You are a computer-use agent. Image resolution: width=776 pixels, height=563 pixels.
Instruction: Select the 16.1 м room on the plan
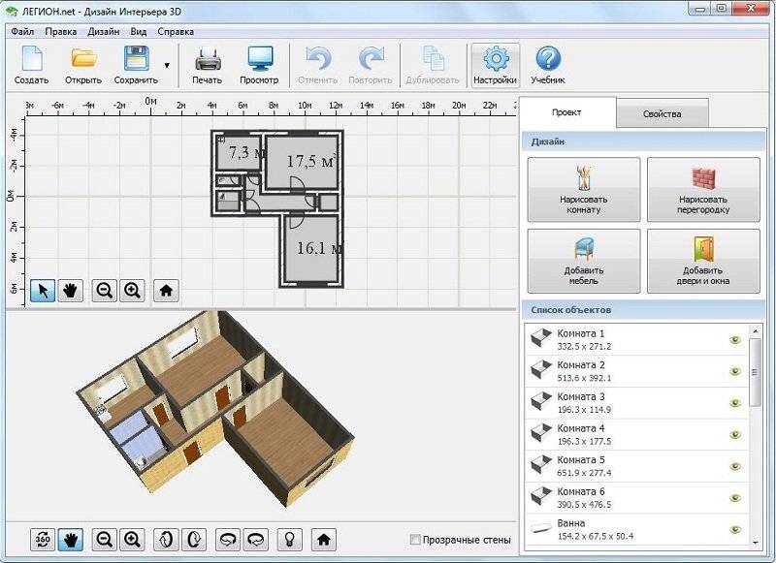pos(310,250)
